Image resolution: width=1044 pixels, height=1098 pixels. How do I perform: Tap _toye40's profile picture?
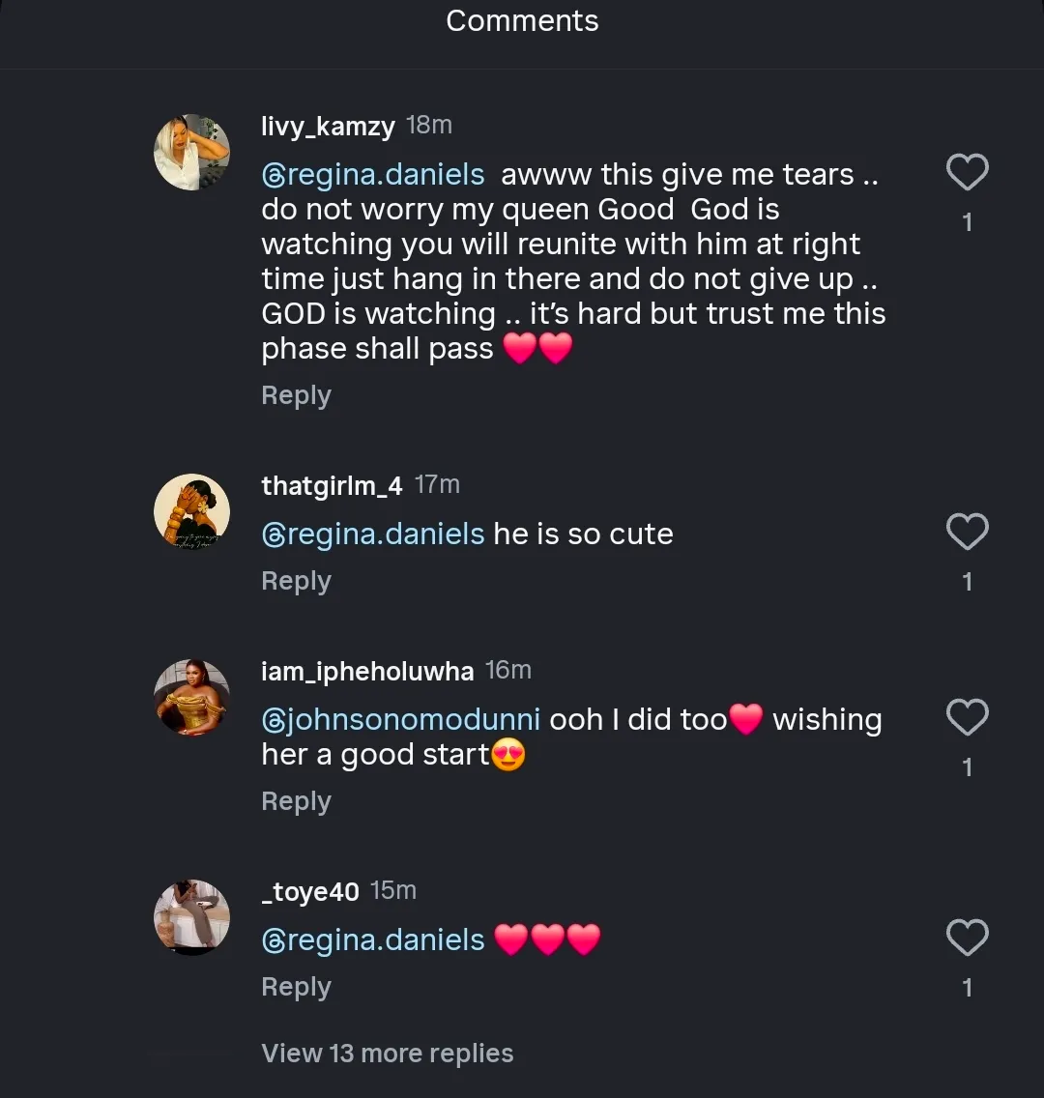click(192, 917)
